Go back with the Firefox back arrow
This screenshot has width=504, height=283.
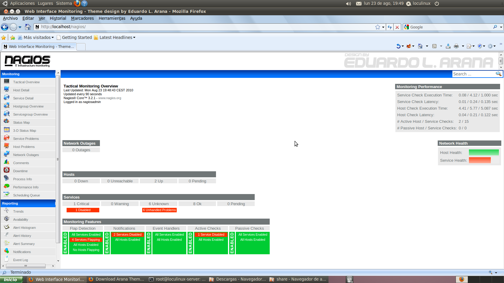[4, 27]
